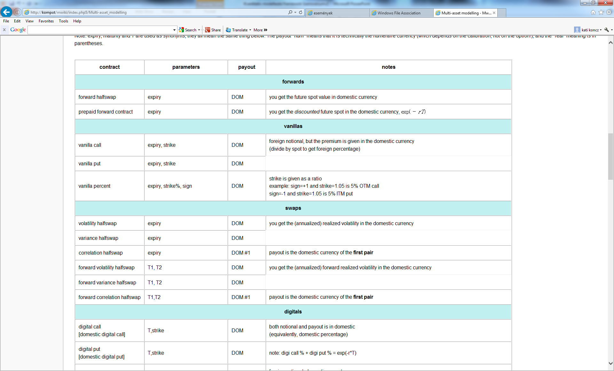Open a new blank tab
Screen dimensions: 614x371
click(x=502, y=13)
